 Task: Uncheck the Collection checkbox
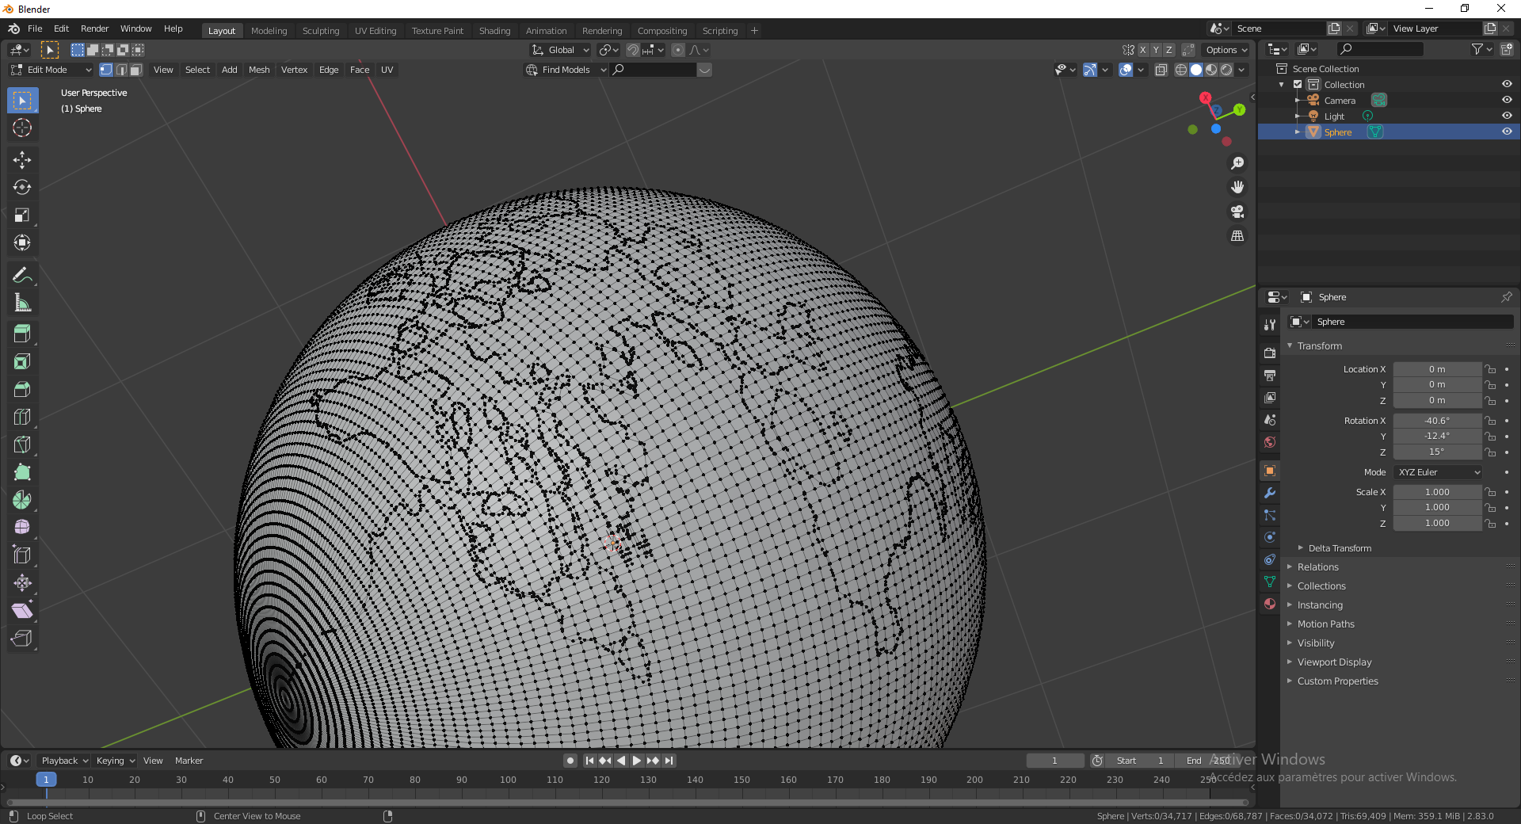[x=1298, y=85]
